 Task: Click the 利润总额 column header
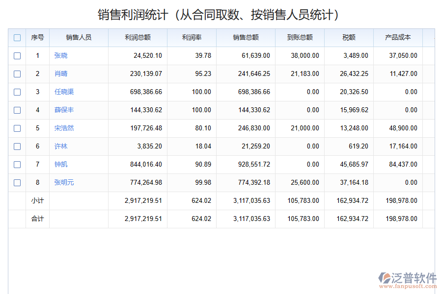[138, 37]
